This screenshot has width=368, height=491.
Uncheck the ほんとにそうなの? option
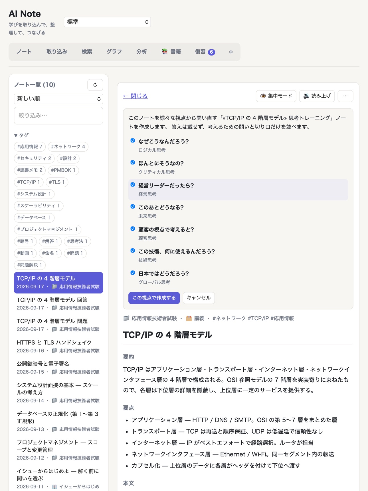(x=133, y=163)
